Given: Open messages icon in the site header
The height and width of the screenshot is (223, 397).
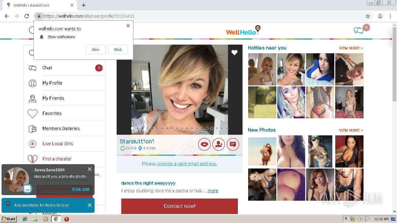Looking at the screenshot, I should click(359, 30).
